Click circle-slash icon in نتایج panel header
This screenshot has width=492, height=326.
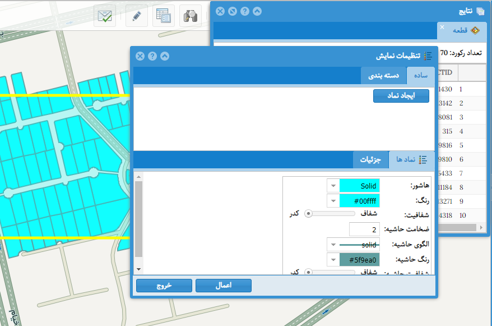point(233,11)
